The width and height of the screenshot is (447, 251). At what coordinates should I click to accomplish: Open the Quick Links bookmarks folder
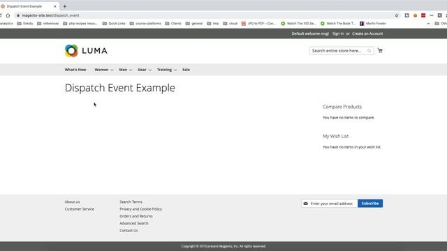[x=114, y=24]
